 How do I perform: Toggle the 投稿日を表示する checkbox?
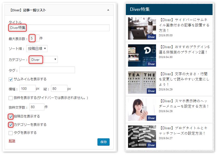[x=11, y=117]
